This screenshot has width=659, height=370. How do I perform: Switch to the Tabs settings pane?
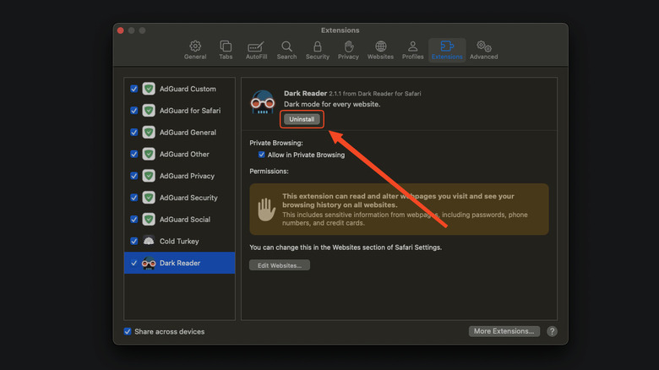coord(226,50)
